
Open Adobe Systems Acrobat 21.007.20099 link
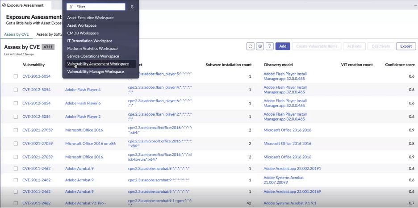tap(284, 180)
